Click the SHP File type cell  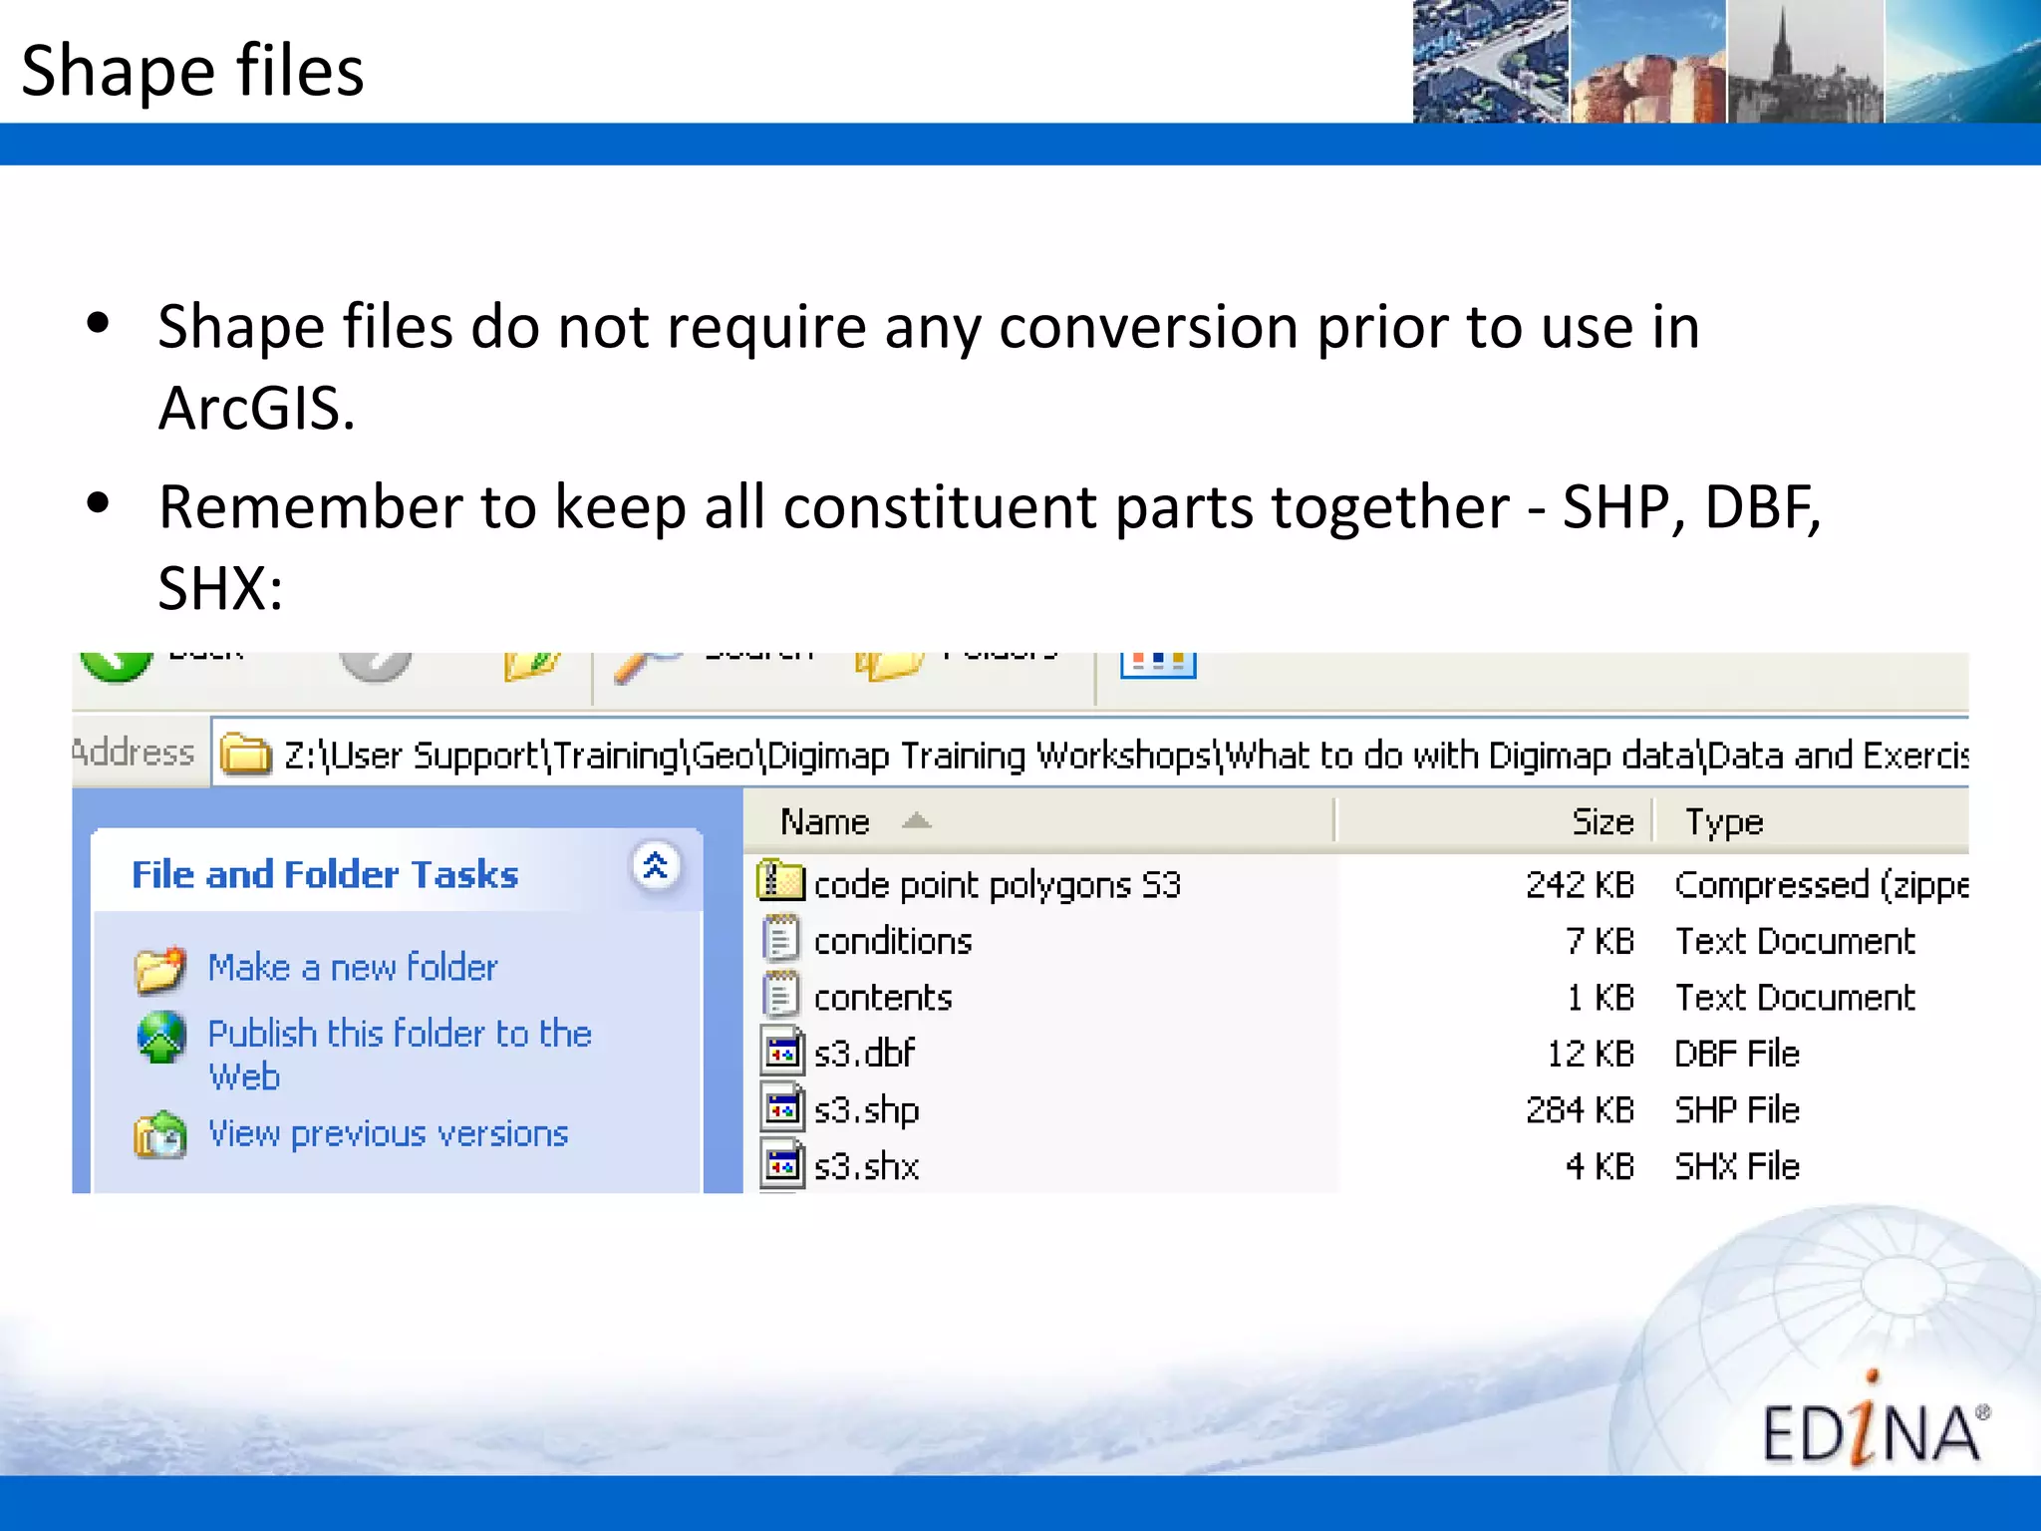(x=1737, y=1109)
